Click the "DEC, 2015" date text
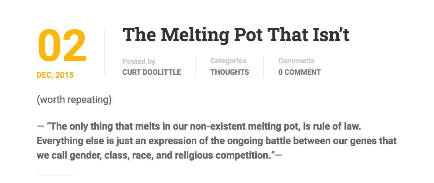Screen dimensions: 434x183 pos(55,75)
